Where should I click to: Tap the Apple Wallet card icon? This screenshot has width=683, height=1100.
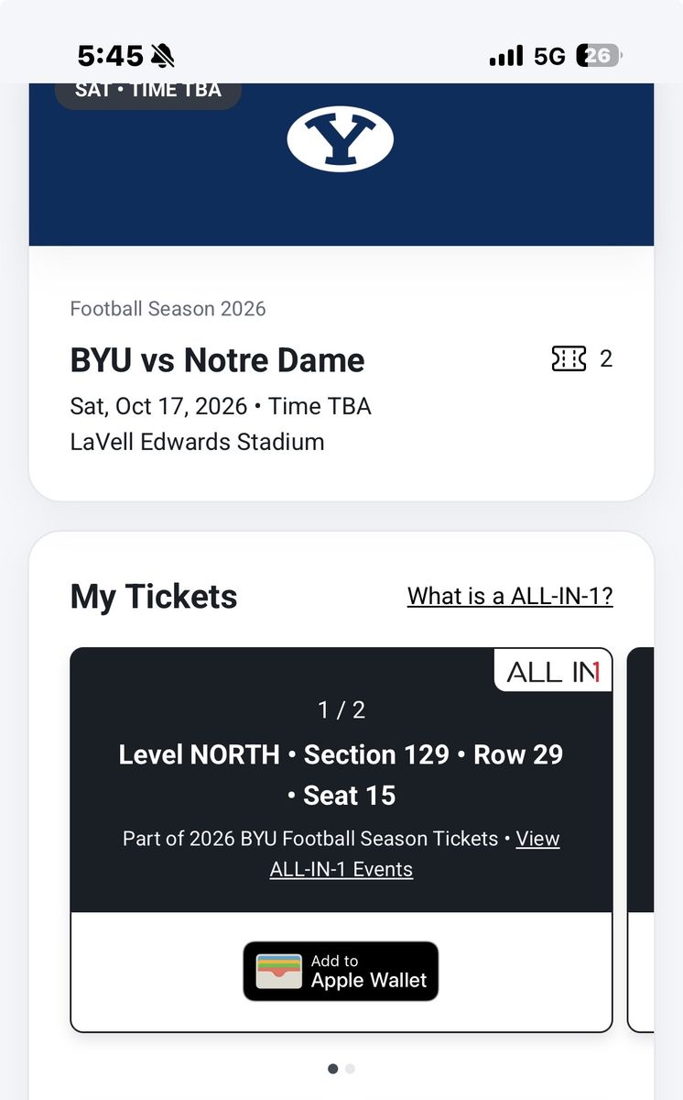278,972
